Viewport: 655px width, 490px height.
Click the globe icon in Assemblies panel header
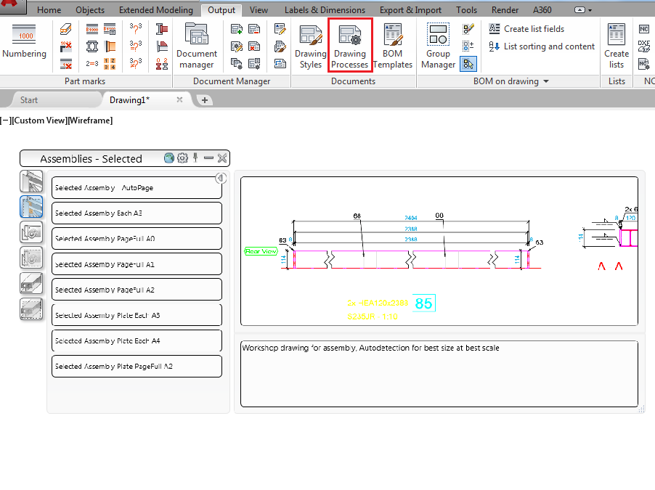pyautogui.click(x=168, y=158)
